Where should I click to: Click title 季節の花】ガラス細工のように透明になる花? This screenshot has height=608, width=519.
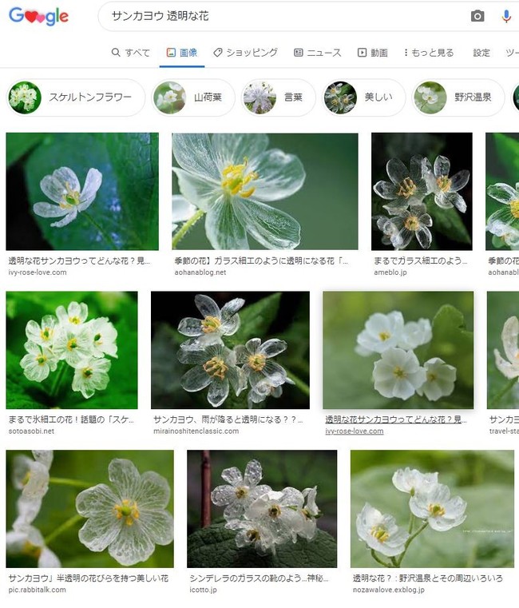261,260
